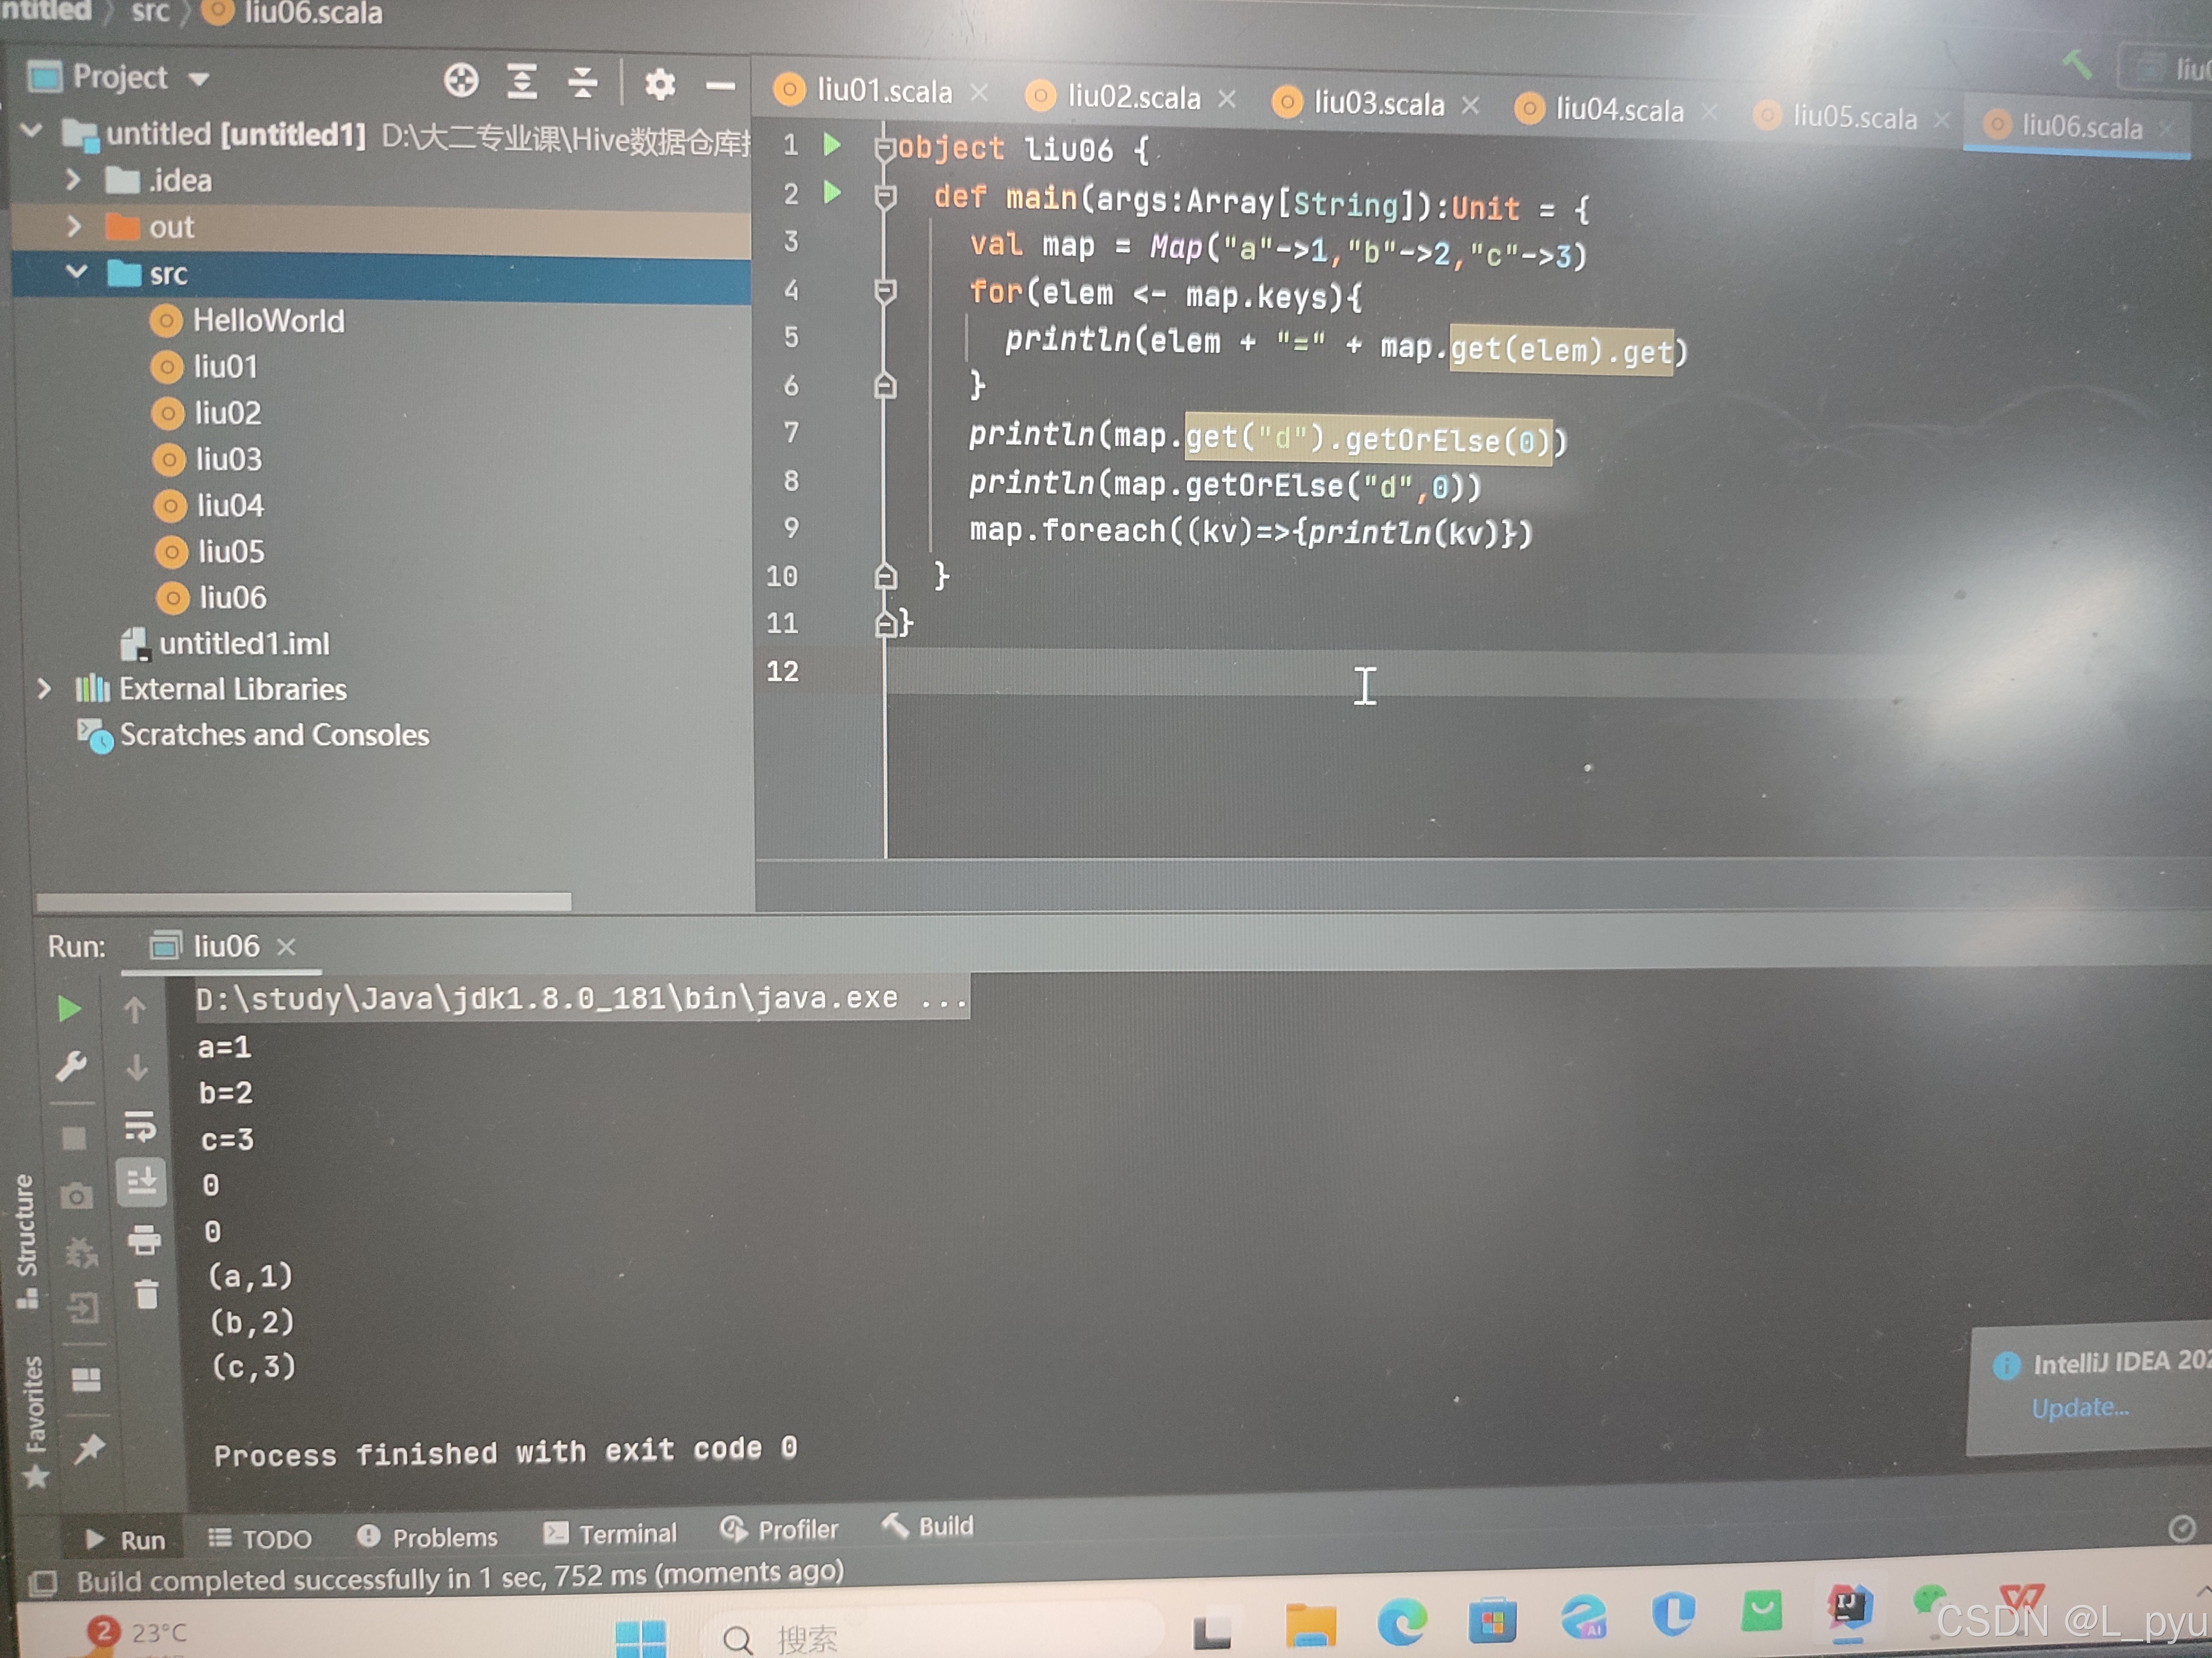This screenshot has height=1658, width=2212.
Task: Click the locate/select opened file icon
Action: (x=461, y=81)
